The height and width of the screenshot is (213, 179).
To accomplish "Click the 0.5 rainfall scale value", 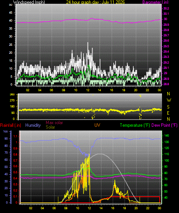I will point(15,172).
